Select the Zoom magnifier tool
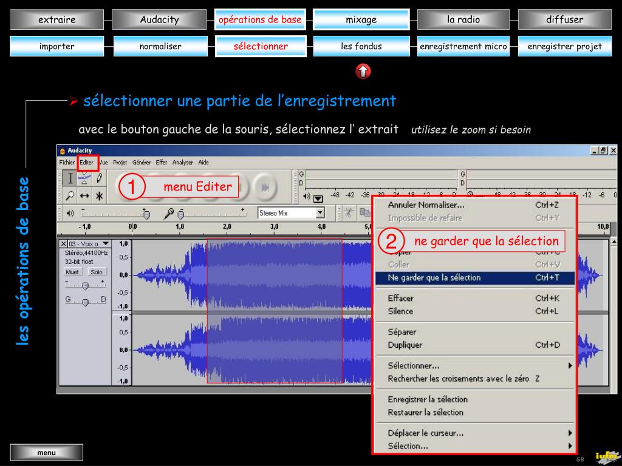The image size is (622, 466). coord(70,195)
